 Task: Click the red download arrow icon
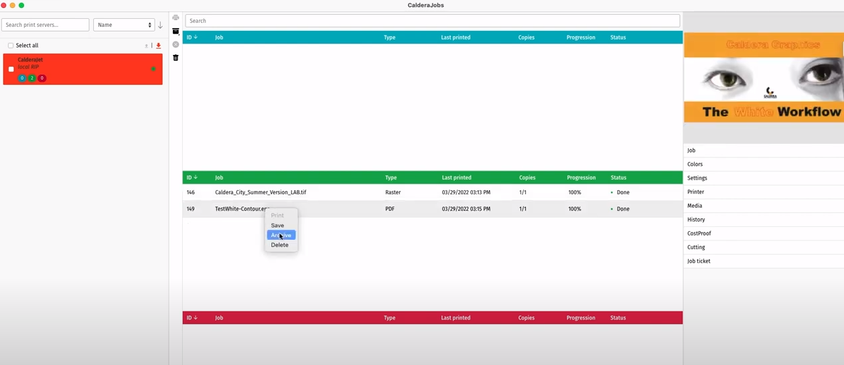pyautogui.click(x=159, y=46)
